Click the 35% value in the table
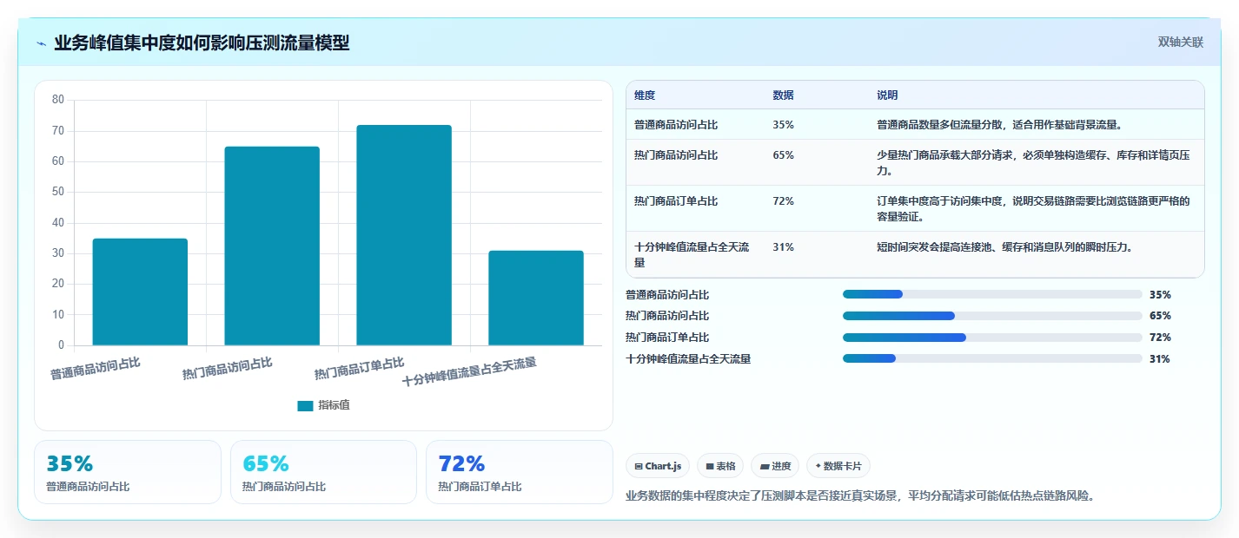Viewport: 1239px width, 538px height. pos(783,125)
